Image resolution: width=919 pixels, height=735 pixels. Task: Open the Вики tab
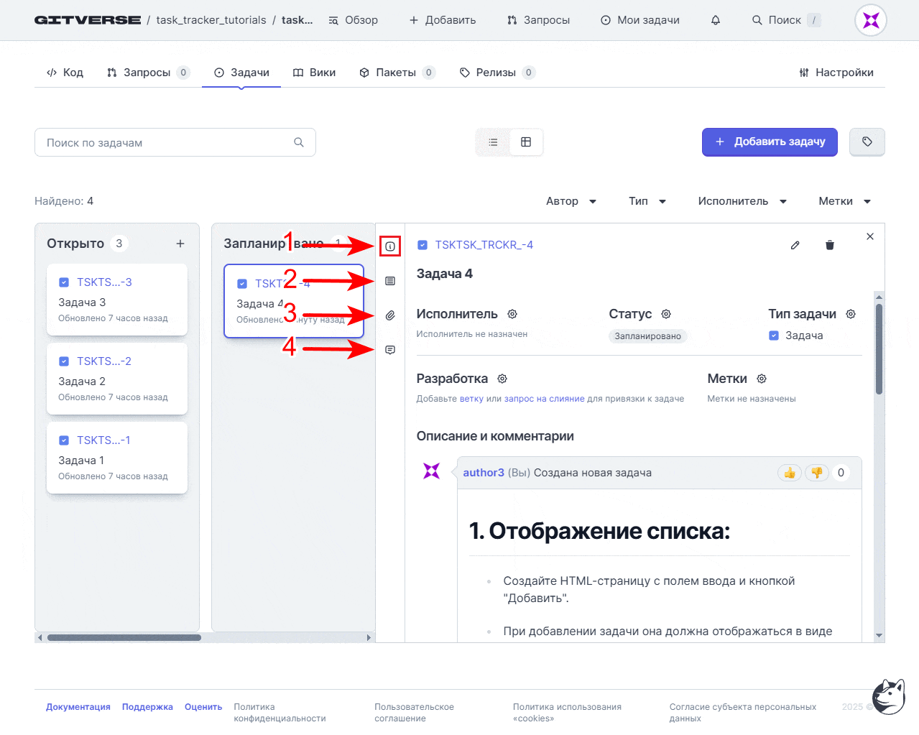(x=314, y=73)
